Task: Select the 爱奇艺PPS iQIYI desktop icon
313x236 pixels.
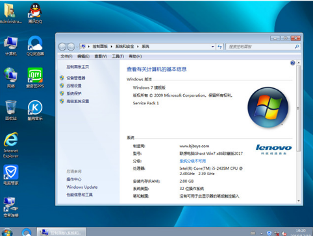Action: click(x=35, y=78)
